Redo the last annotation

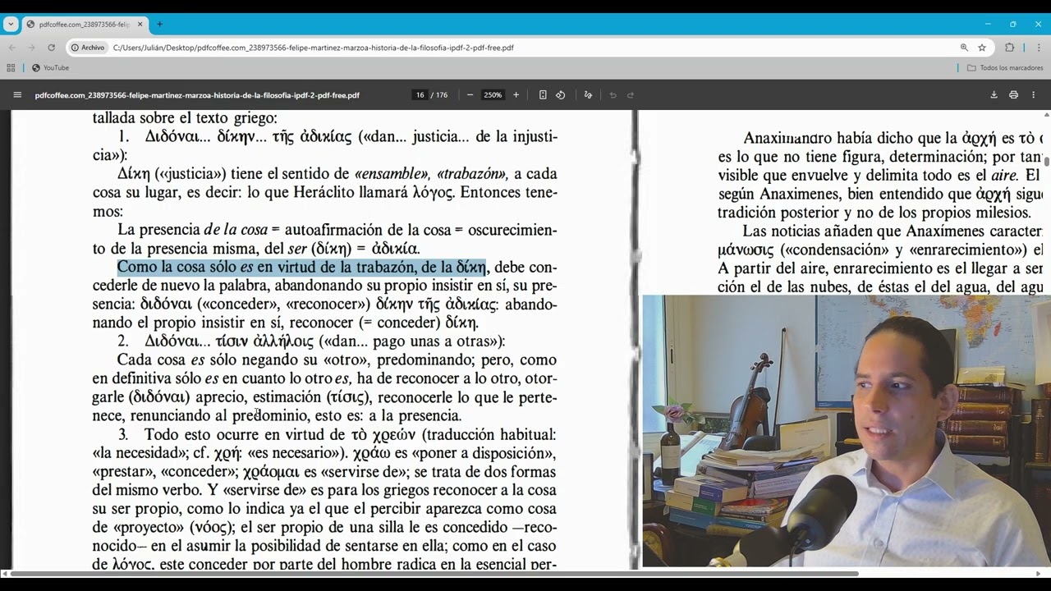(x=631, y=95)
